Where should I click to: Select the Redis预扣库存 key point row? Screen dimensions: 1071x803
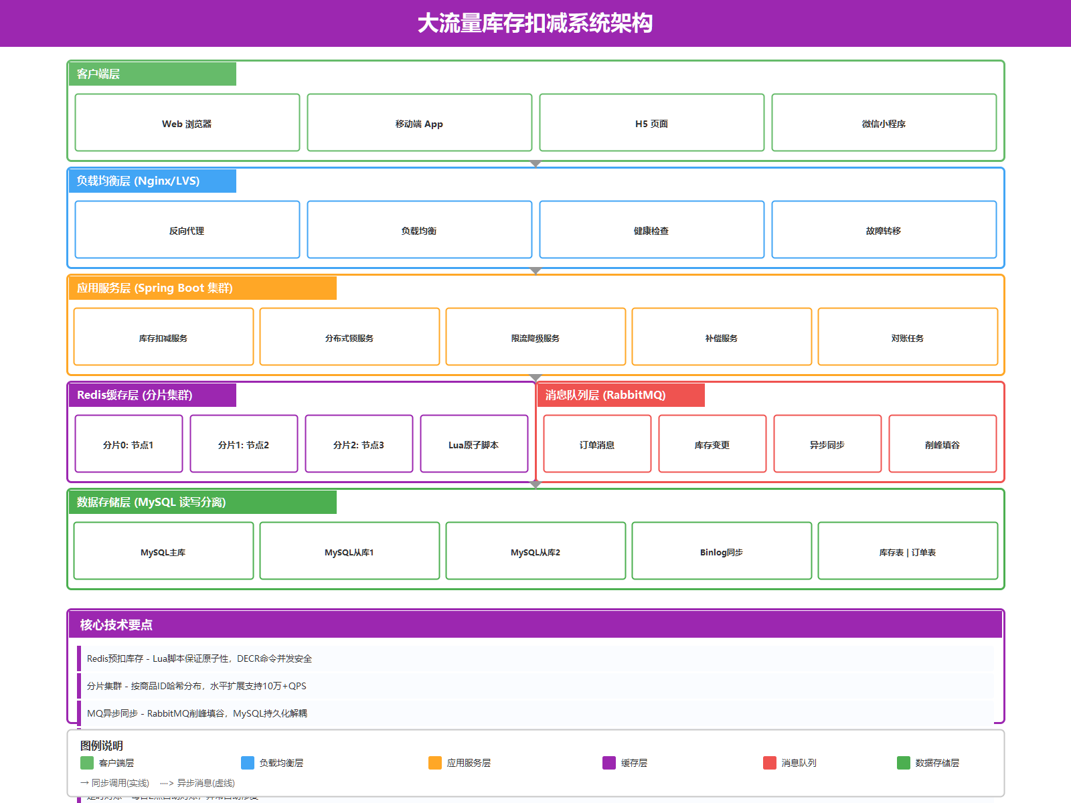point(199,658)
